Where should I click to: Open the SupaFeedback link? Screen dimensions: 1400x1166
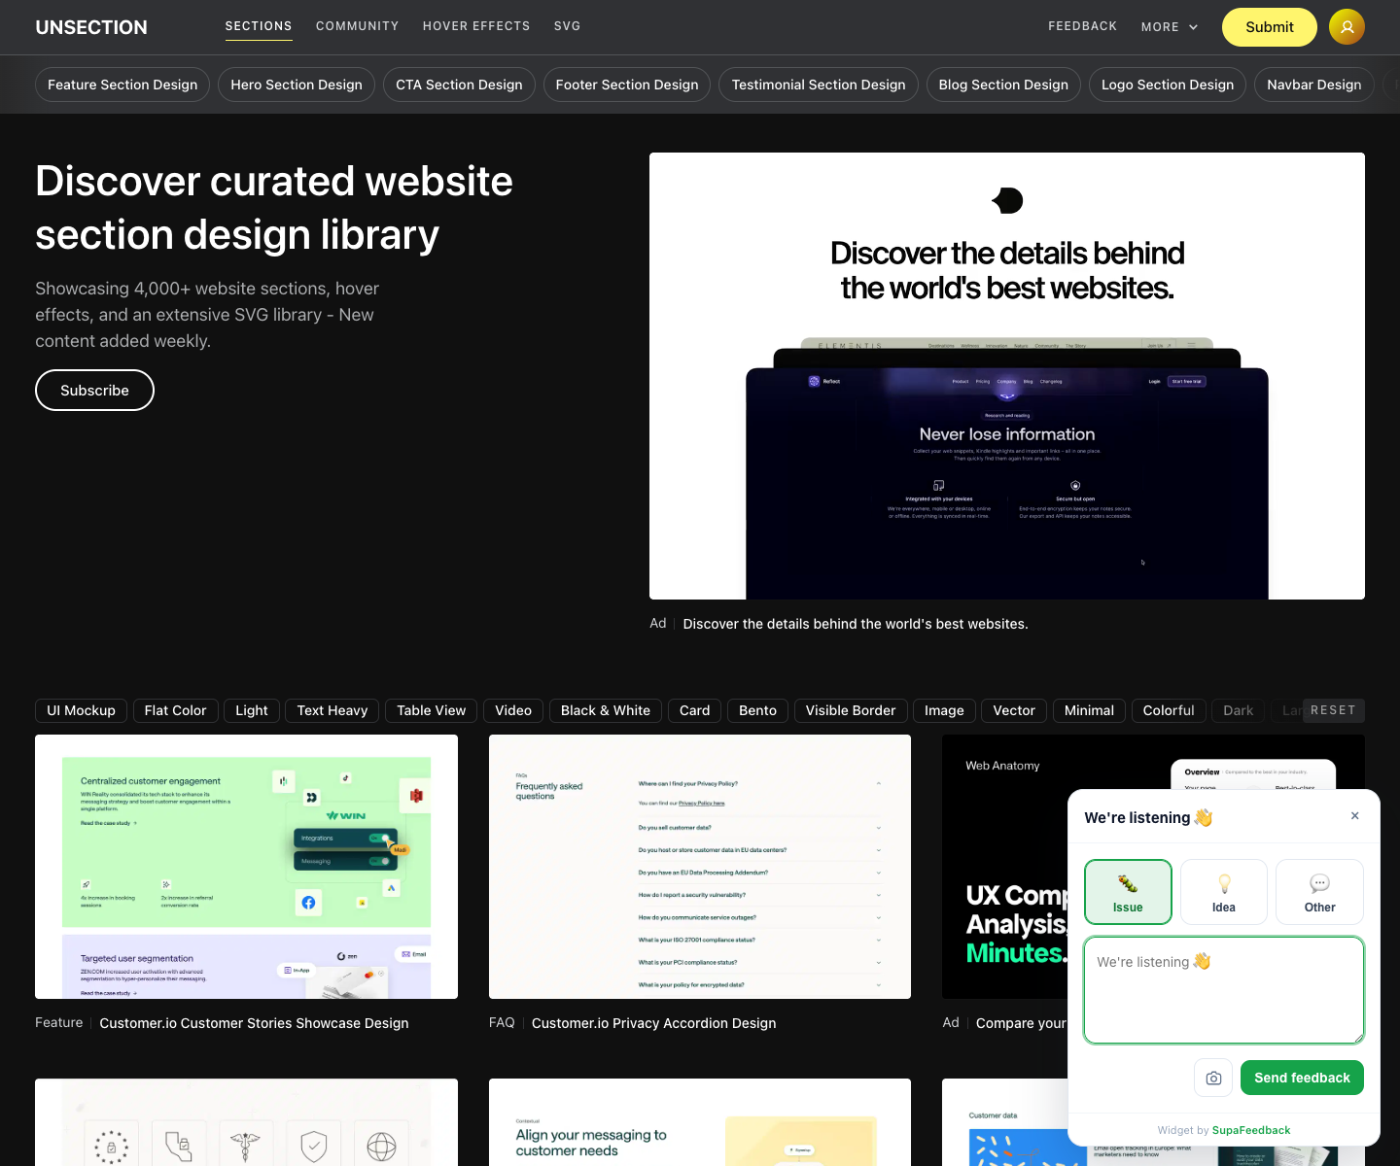(1251, 1130)
